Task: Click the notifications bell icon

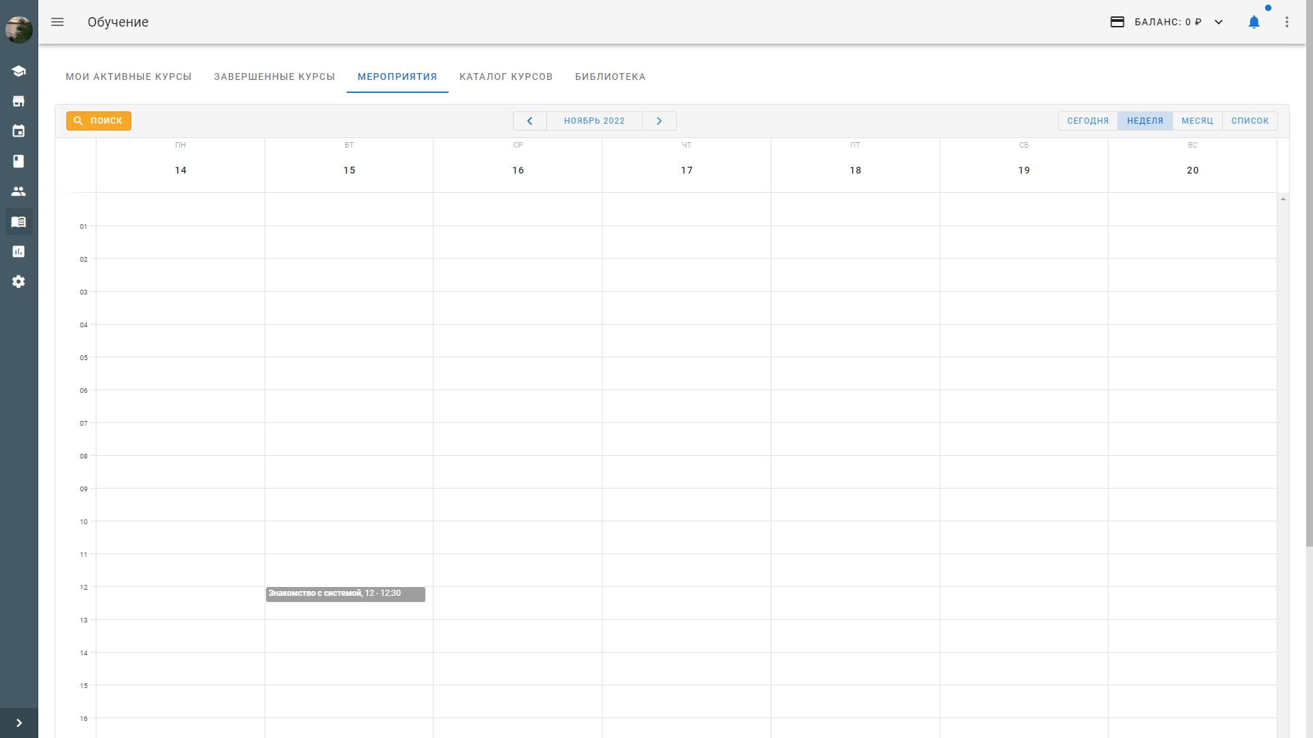Action: [1254, 22]
